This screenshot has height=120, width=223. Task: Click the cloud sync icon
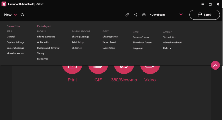pos(22,14)
